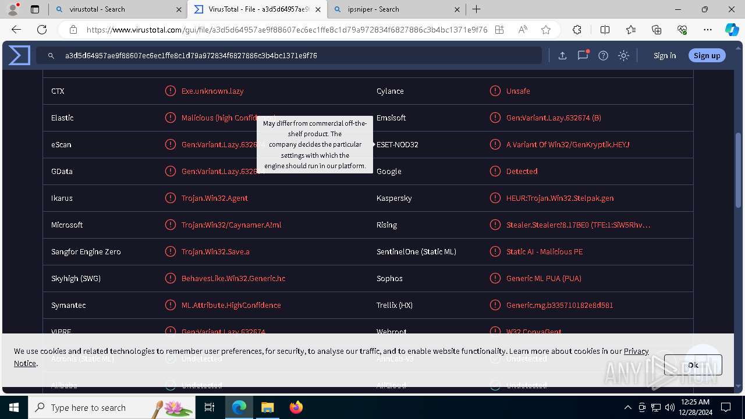Open the Windows notification center
Image resolution: width=745 pixels, height=419 pixels.
[x=726, y=407]
